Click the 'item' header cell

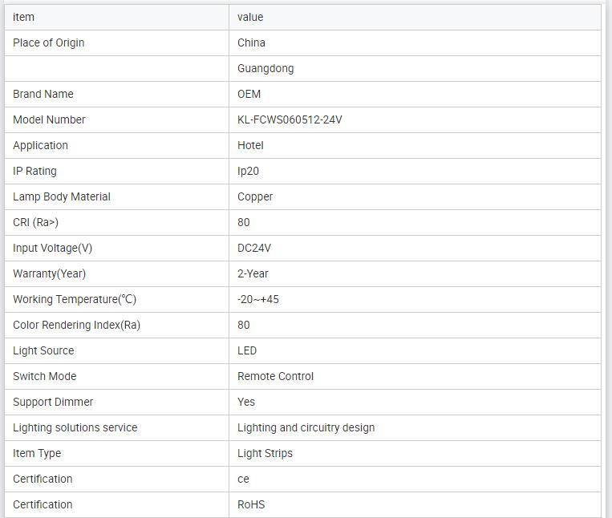tap(24, 17)
